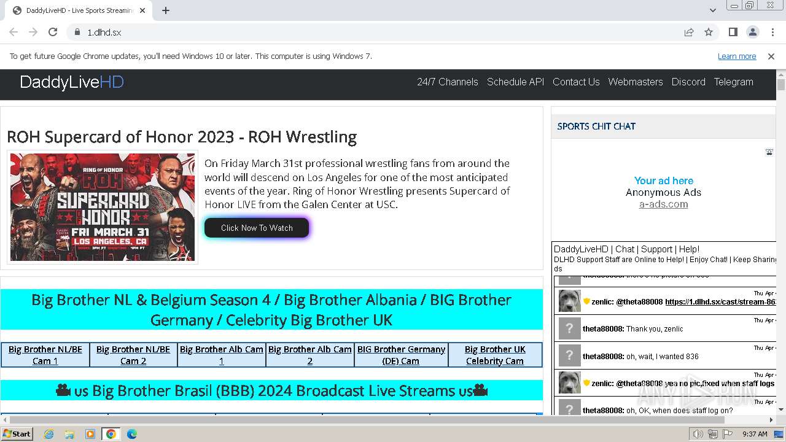Click the ROH Supercard of Honor 2023 title
This screenshot has height=442, width=786.
tap(182, 136)
